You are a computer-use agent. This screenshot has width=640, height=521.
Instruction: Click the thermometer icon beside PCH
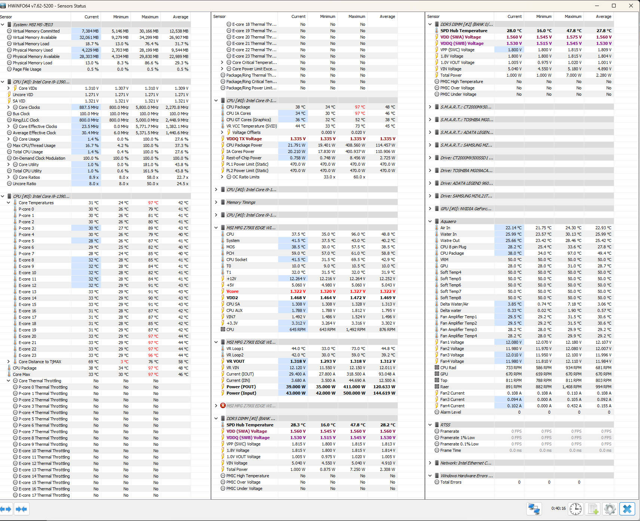point(223,253)
